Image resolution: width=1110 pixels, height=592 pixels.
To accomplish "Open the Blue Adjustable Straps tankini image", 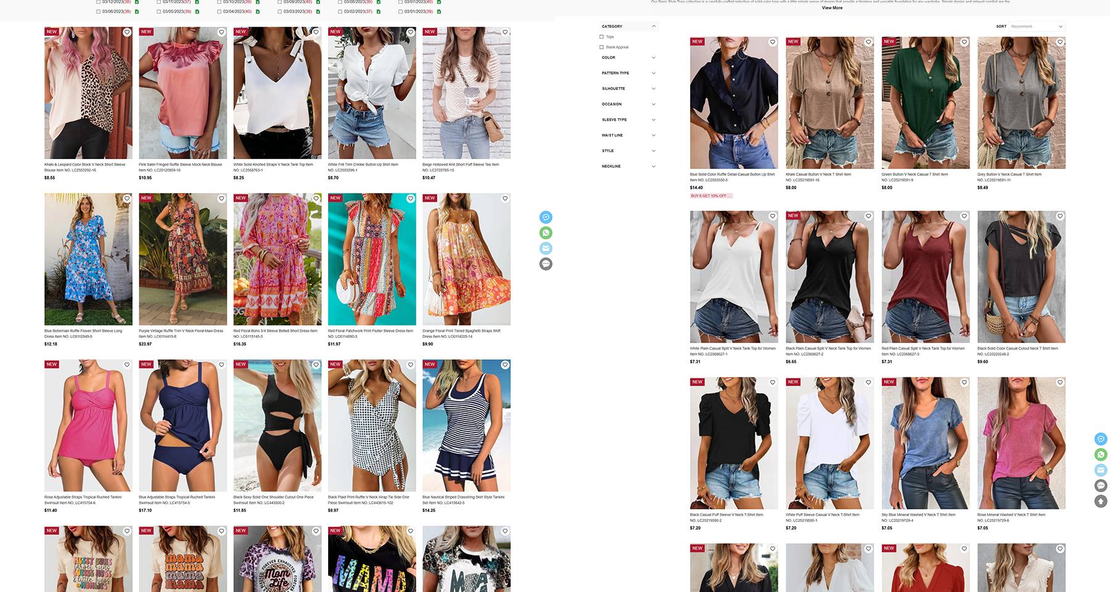I will (183, 425).
